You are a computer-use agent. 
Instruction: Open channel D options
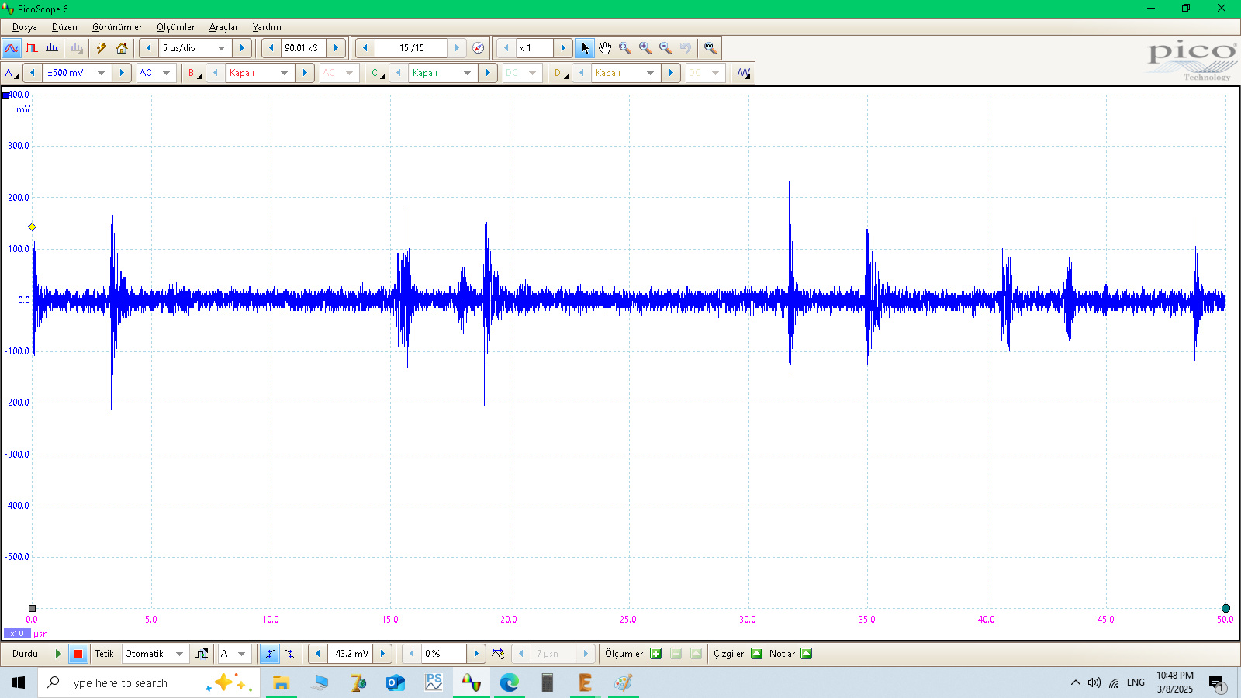[559, 73]
